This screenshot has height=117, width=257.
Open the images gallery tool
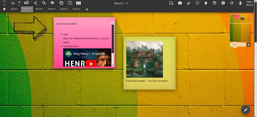pos(27,3)
